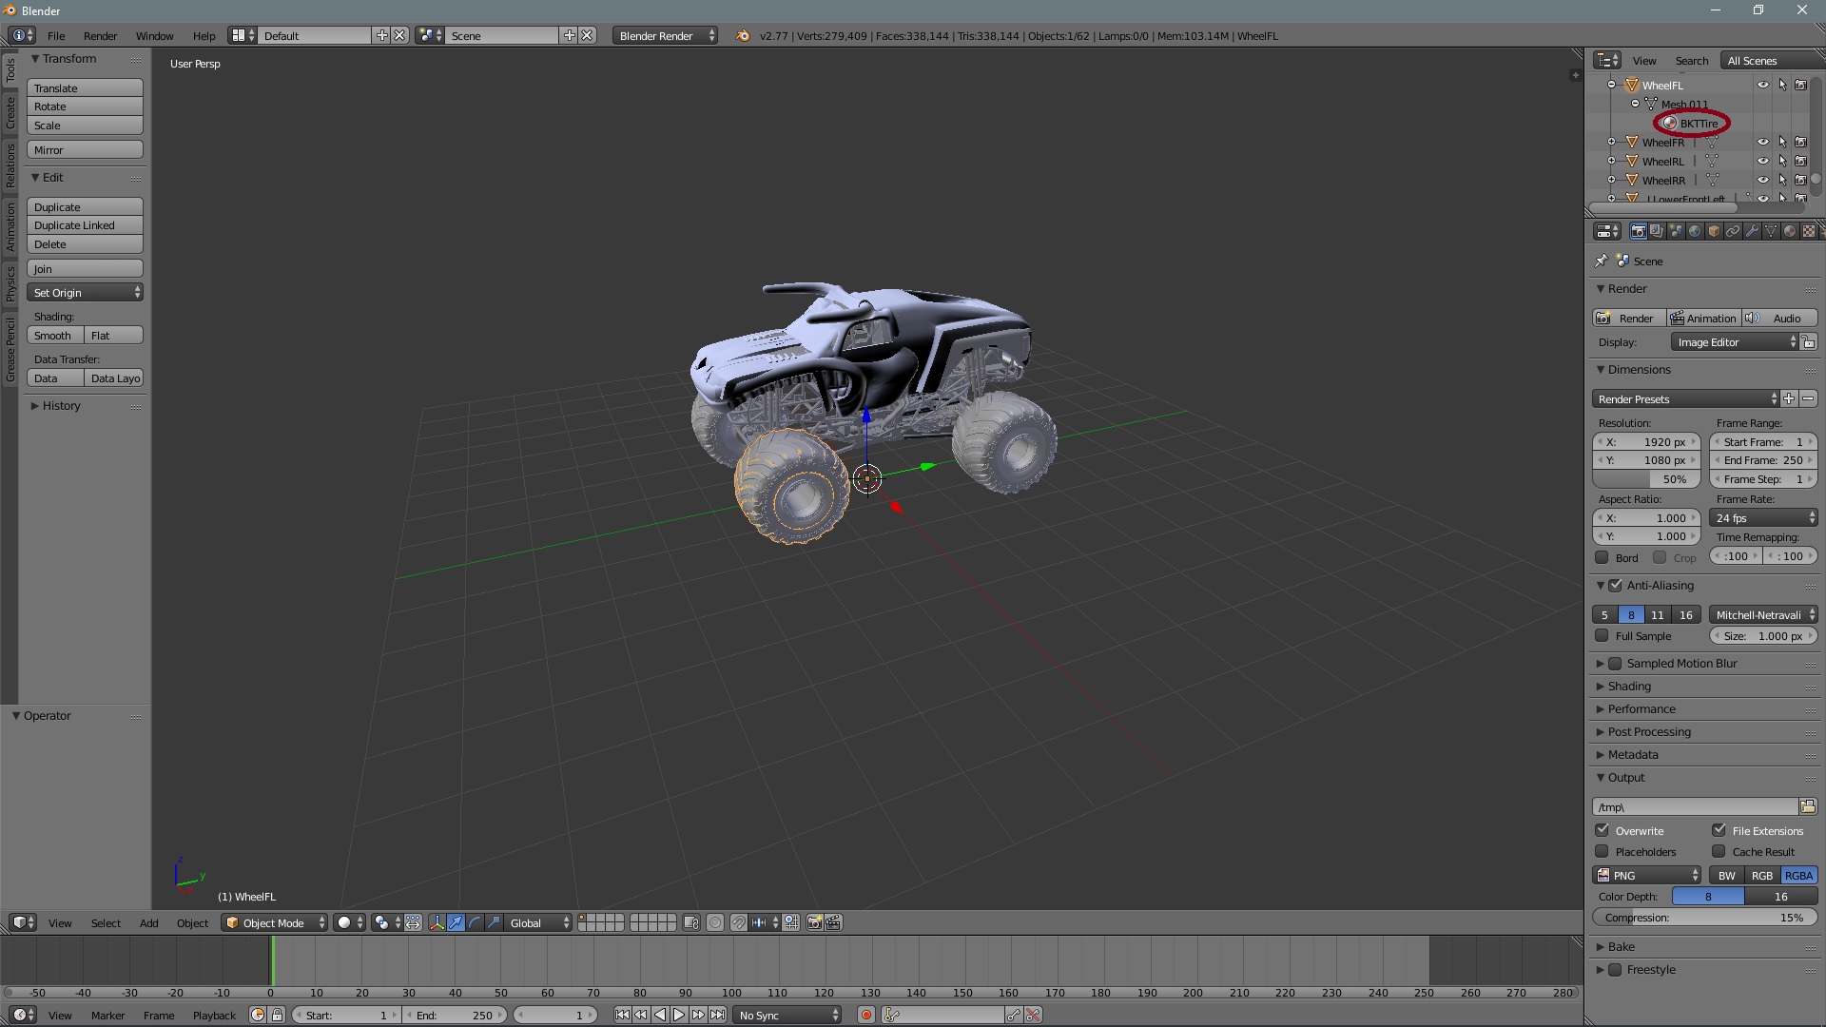Click the Duplicate Linked button
Viewport: 1826px width, 1027px height.
click(85, 225)
